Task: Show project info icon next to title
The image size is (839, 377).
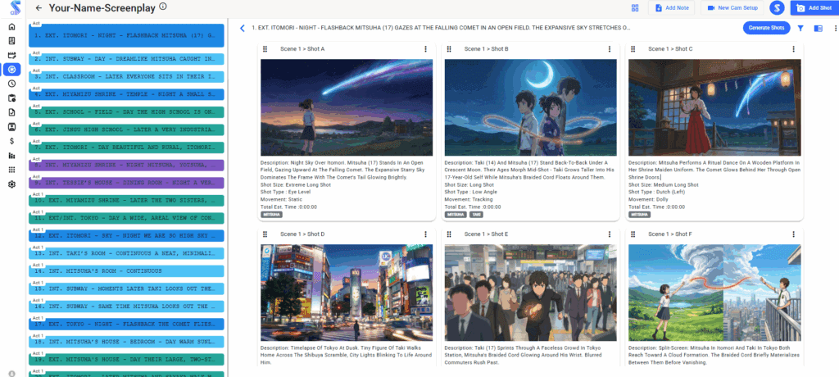Action: 163,7
